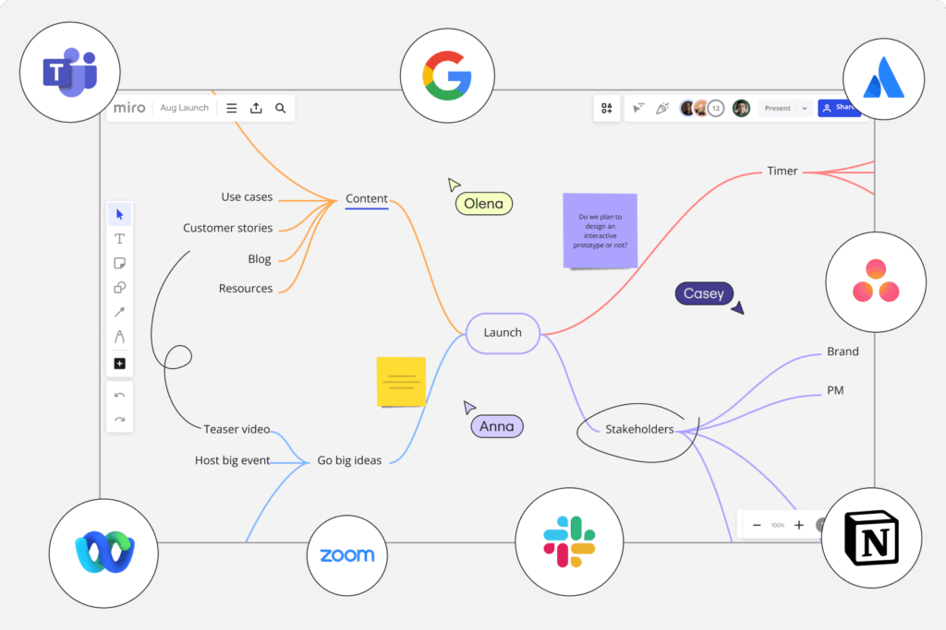Click the export upload icon

pos(256,108)
